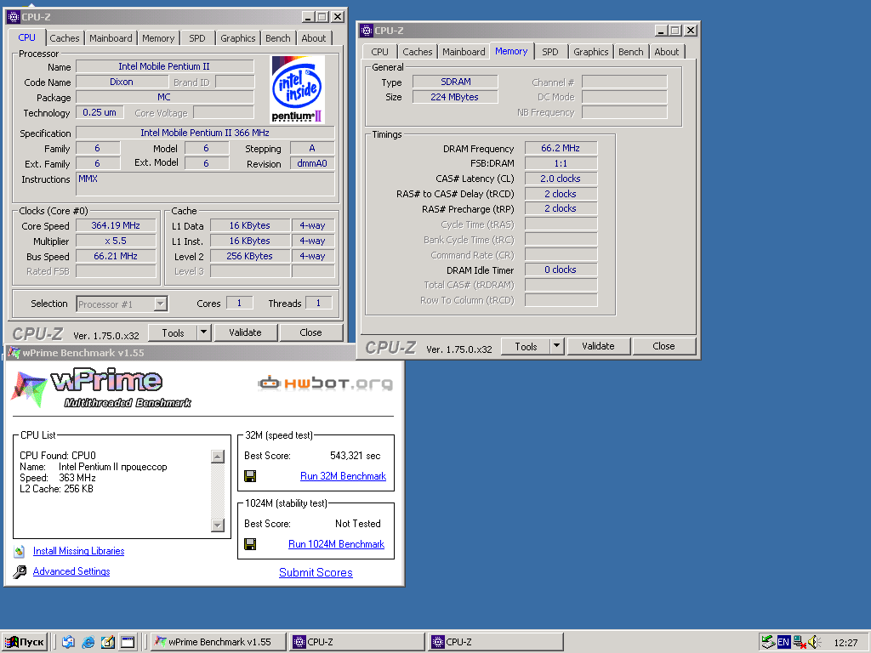This screenshot has width=871, height=653.
Task: Open Graphics tab in right CPU-Z window
Action: [x=591, y=52]
